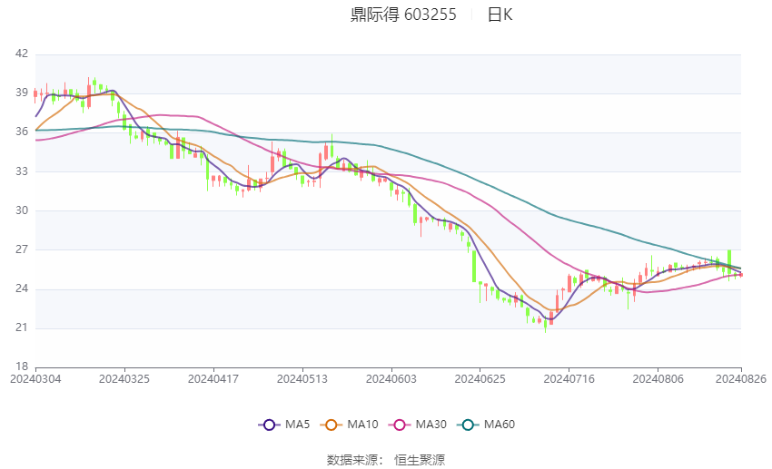Click the 恒生聚源 data source text
Screen dimensions: 772x469
pyautogui.click(x=420, y=460)
